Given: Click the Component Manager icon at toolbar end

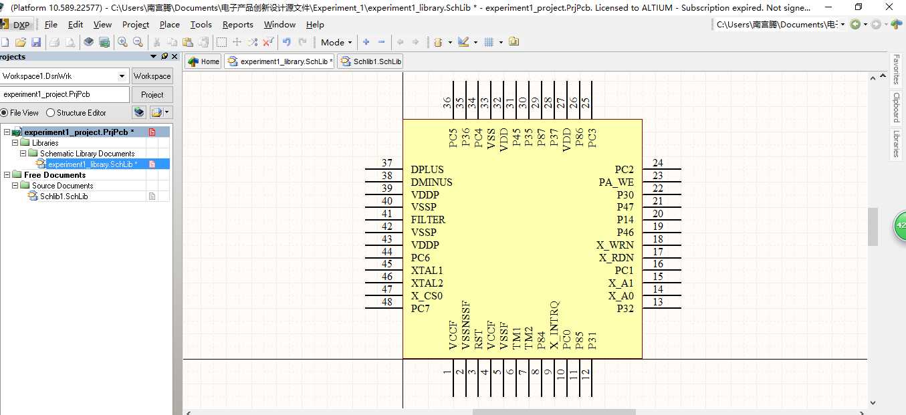Looking at the screenshot, I should tap(514, 42).
